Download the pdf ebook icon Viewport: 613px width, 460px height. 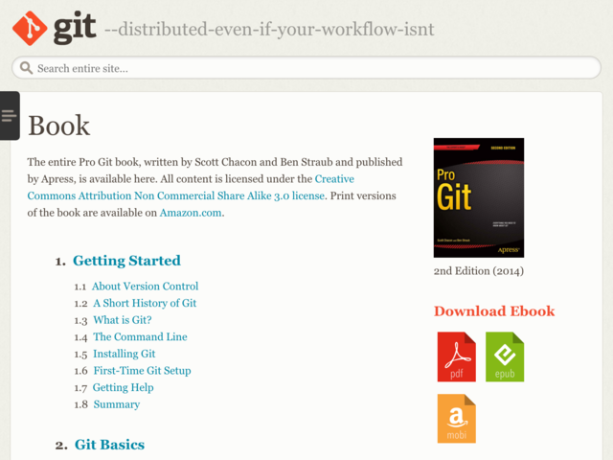tap(456, 356)
